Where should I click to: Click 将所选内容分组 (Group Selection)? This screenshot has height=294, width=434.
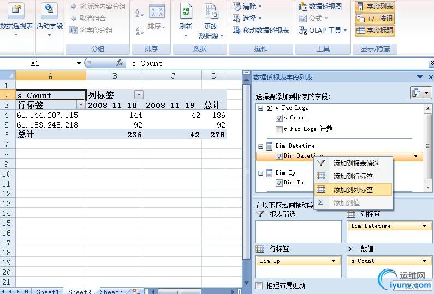(98, 6)
